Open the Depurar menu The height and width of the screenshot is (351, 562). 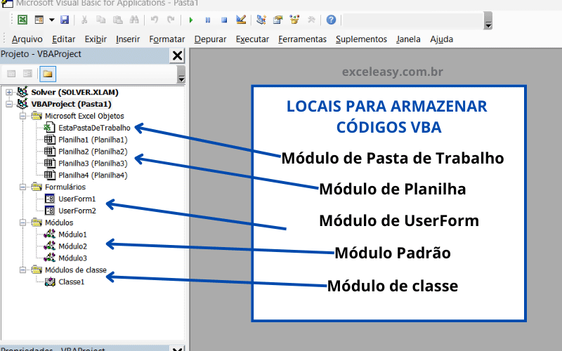tap(210, 39)
